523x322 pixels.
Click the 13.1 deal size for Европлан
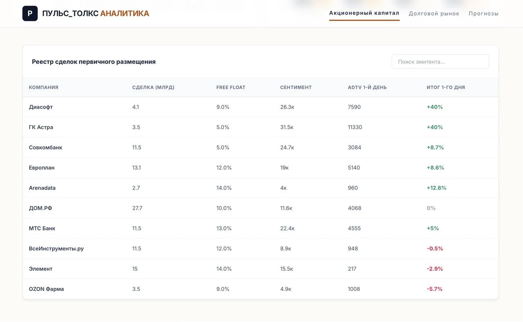tap(136, 168)
